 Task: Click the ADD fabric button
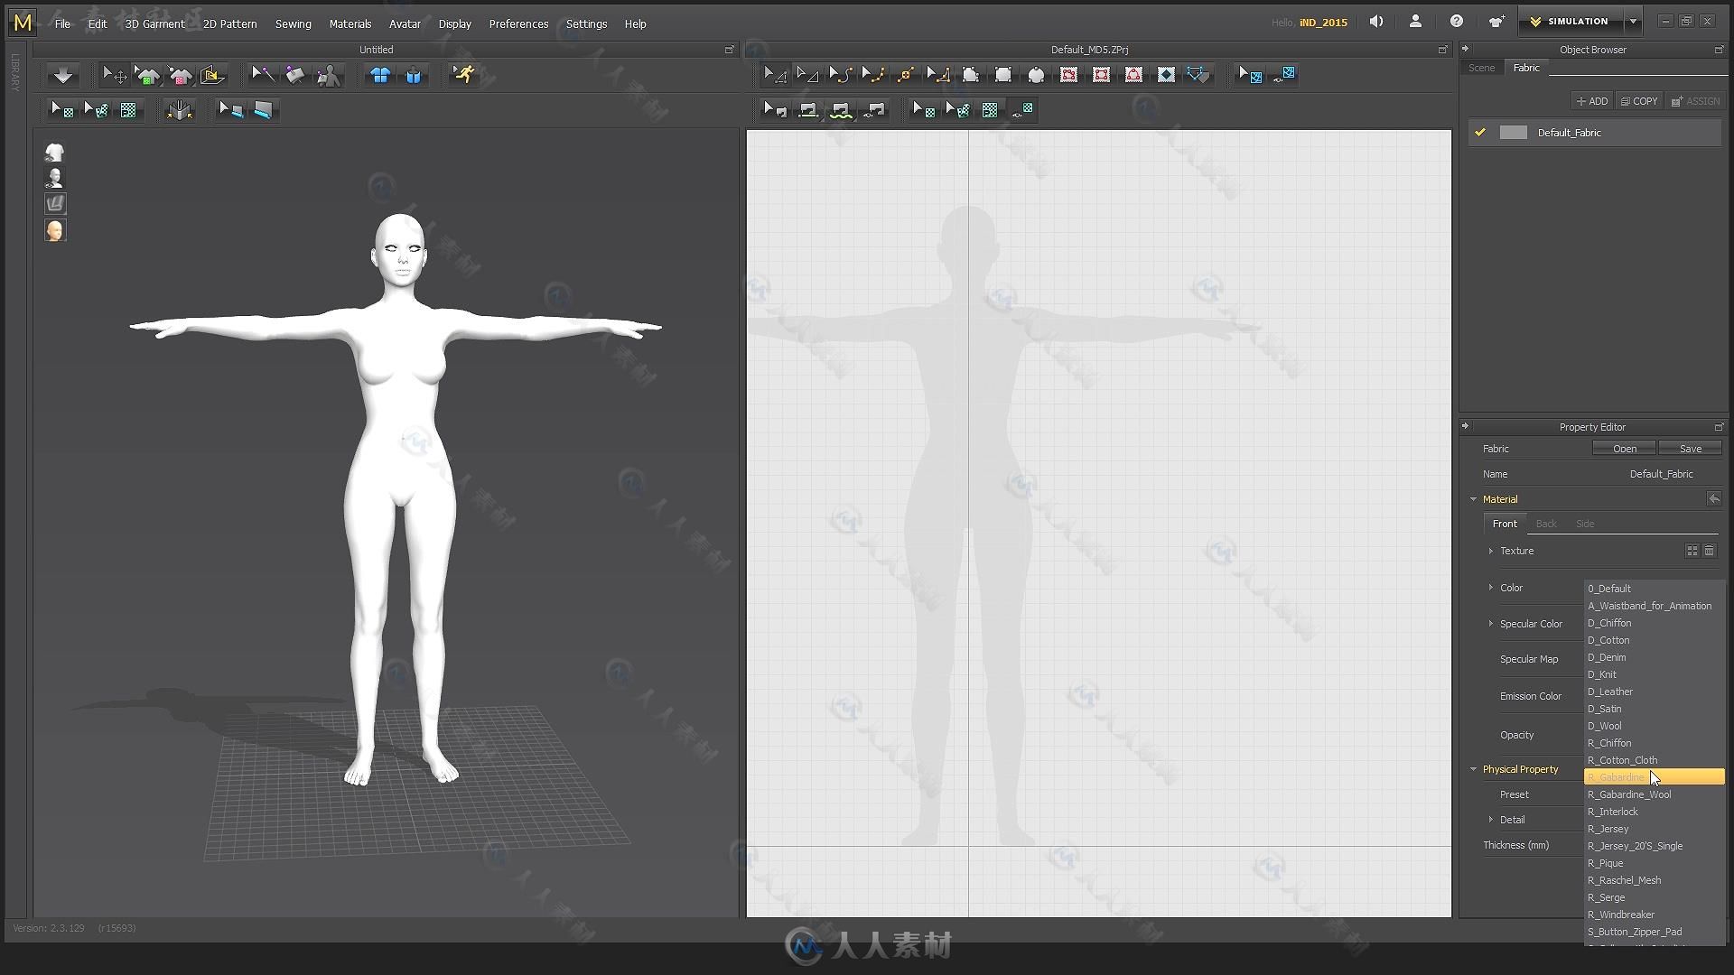1592,101
